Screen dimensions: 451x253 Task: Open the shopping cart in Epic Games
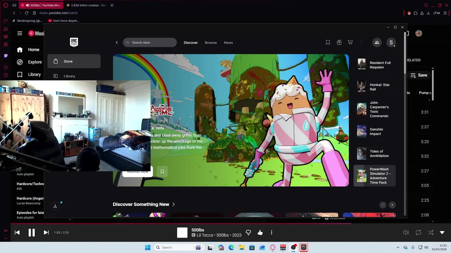pos(350,43)
